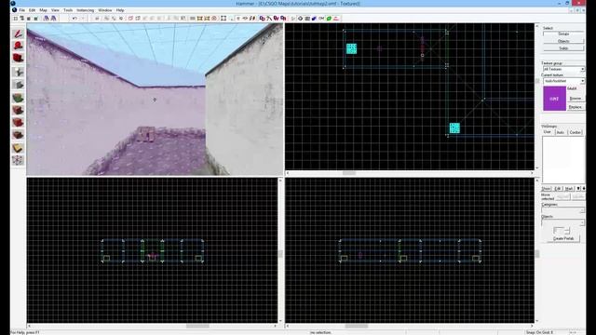
Task: Open the Toggle Texture Application tool
Action: (x=18, y=98)
